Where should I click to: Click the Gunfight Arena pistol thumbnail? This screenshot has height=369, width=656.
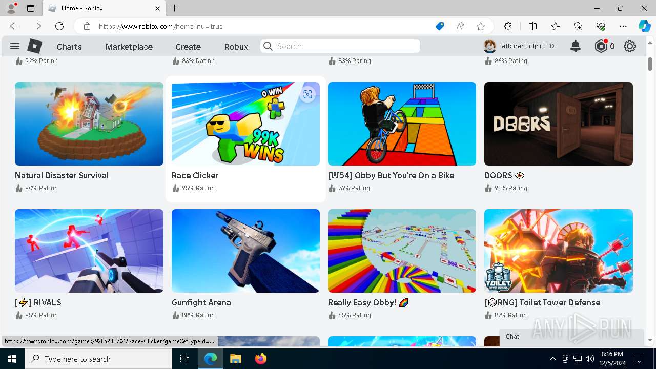point(245,251)
